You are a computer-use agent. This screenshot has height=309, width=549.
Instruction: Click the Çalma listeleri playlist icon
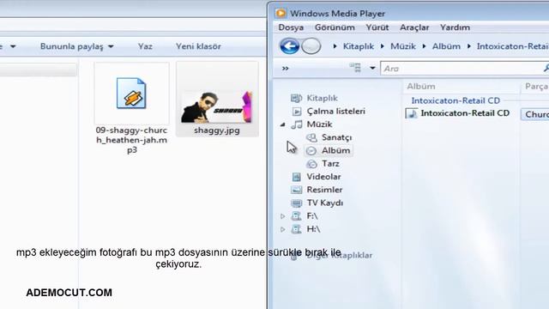click(x=297, y=112)
